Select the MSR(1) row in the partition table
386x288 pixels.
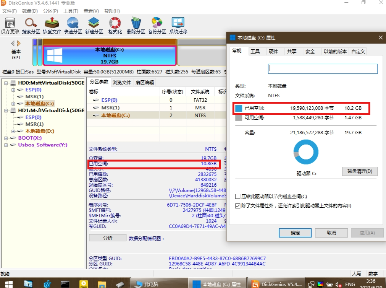(x=157, y=108)
